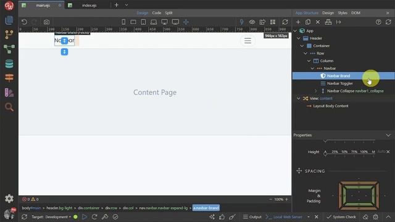
Task: Collapse the Row tree node
Action: (306, 54)
